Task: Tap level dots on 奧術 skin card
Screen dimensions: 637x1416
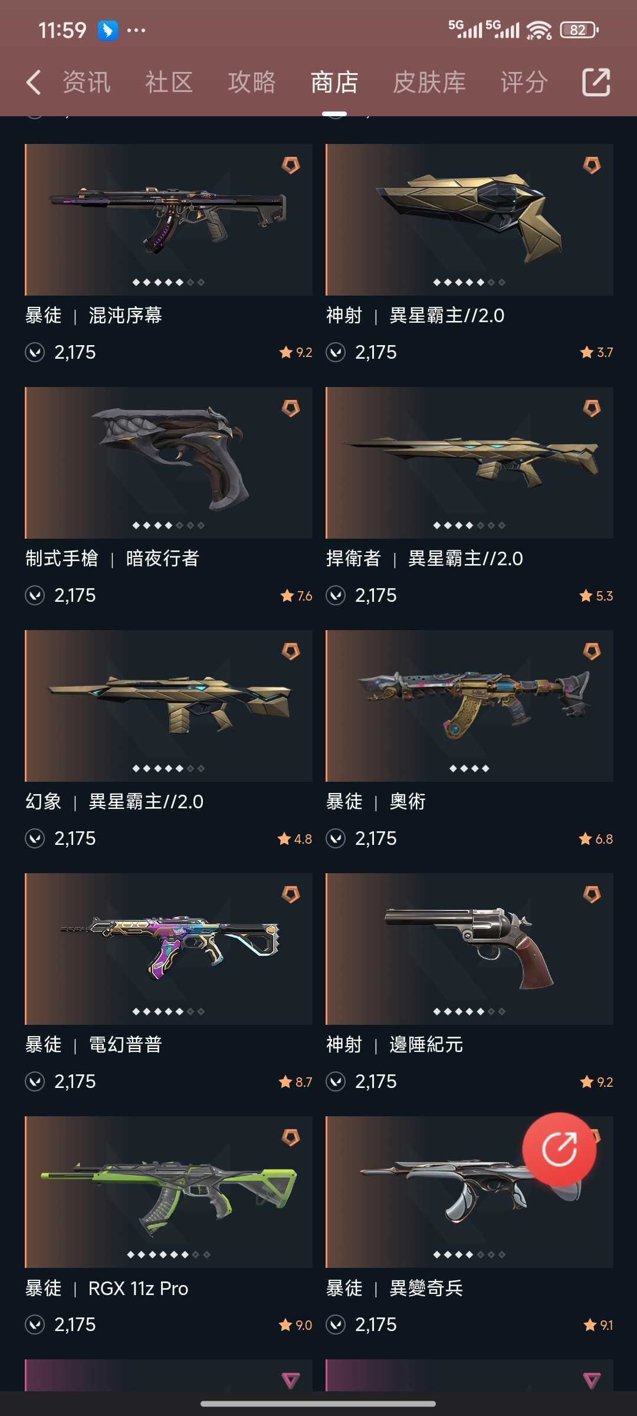Action: (469, 768)
